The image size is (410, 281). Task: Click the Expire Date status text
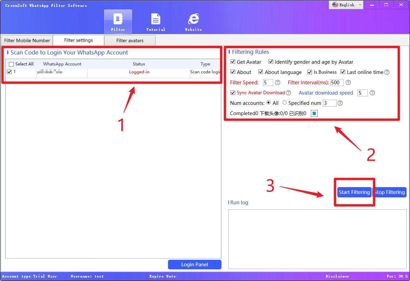pos(164,276)
